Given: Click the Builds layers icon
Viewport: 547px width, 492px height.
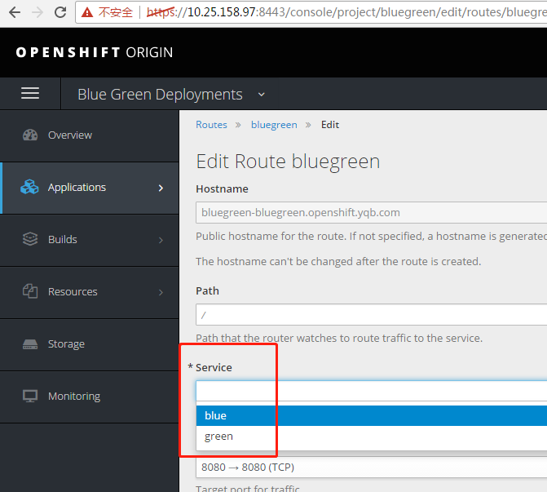Looking at the screenshot, I should (x=30, y=240).
